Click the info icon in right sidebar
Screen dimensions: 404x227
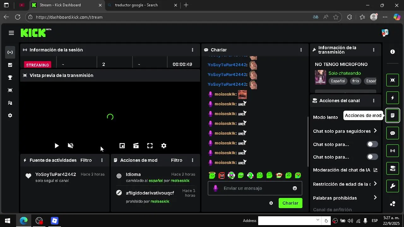(393, 52)
